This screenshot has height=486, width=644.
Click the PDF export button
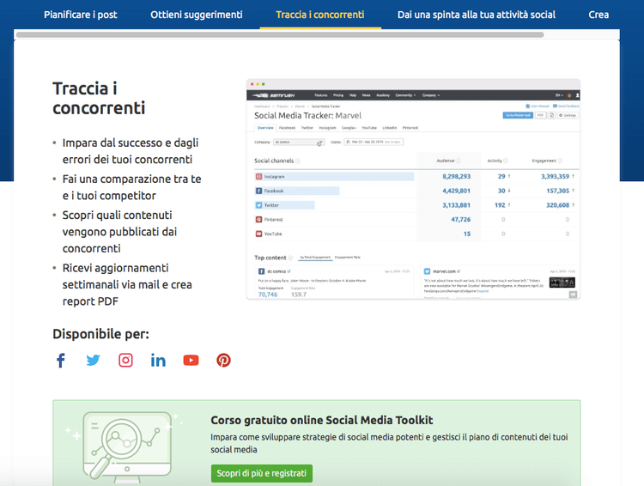coord(540,115)
